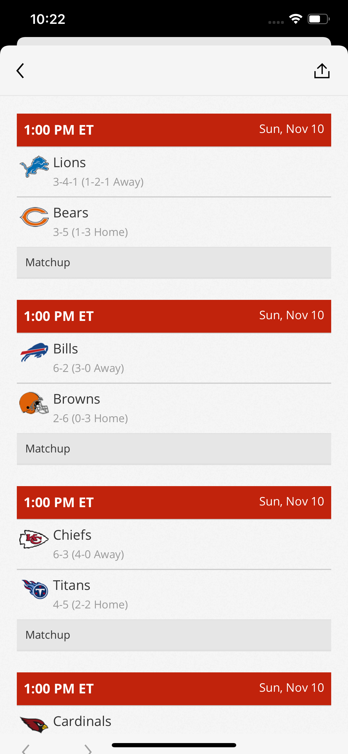Open Matchup for Chiefs vs Titans
Image resolution: width=348 pixels, height=754 pixels.
[x=174, y=635]
